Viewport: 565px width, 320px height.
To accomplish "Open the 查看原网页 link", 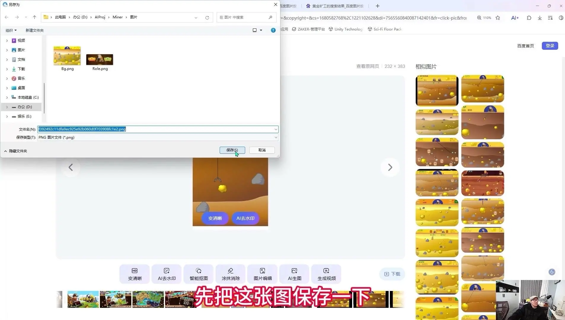I will point(368,66).
